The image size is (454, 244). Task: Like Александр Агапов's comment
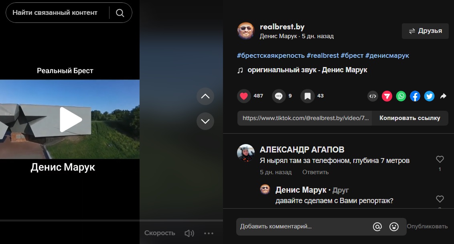(x=440, y=159)
